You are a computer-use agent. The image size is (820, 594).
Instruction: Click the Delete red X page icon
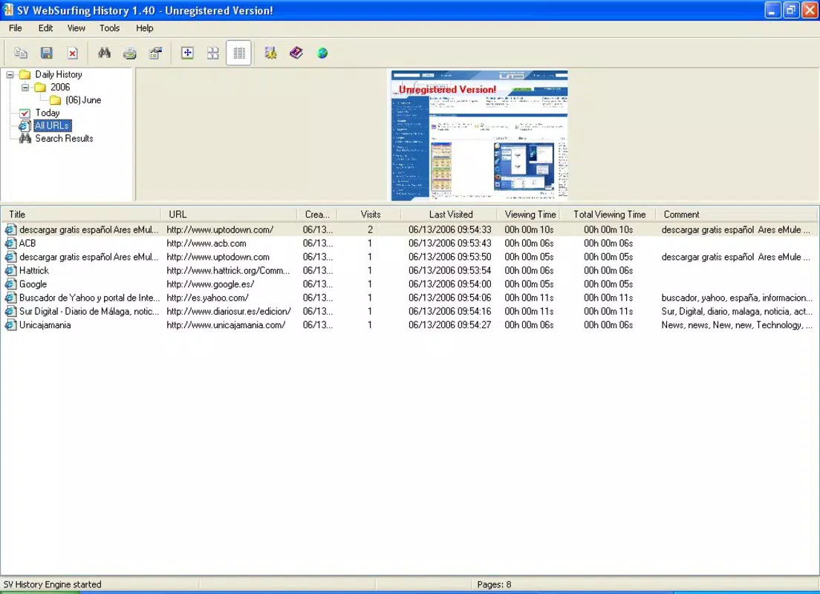[73, 53]
